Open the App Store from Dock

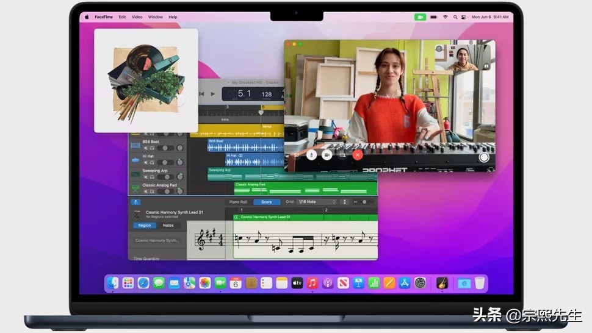tap(405, 283)
